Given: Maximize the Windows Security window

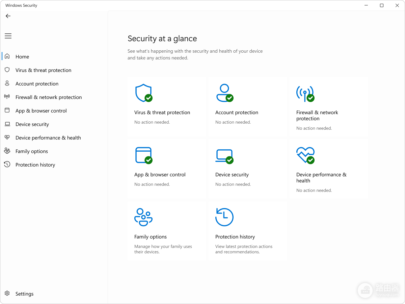Looking at the screenshot, I should click(x=382, y=5).
